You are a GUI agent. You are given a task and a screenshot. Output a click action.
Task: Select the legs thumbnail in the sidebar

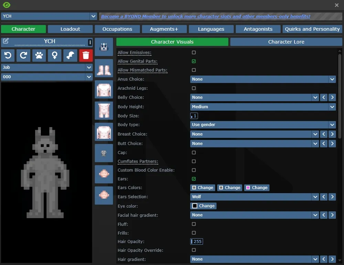[x=104, y=68]
